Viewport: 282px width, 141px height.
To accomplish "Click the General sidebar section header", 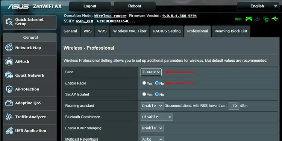I will 30,37.
